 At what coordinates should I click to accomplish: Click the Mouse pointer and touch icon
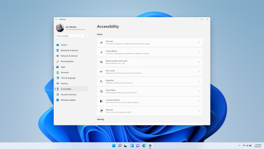[x=101, y=62]
